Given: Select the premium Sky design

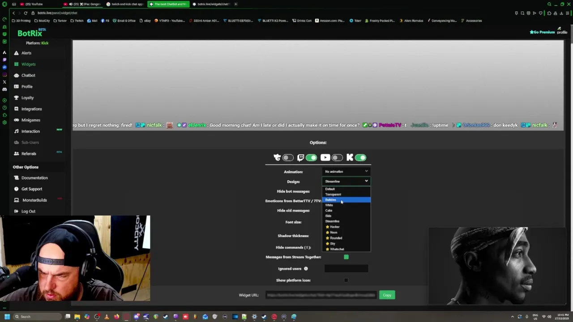Looking at the screenshot, I should pos(346,244).
